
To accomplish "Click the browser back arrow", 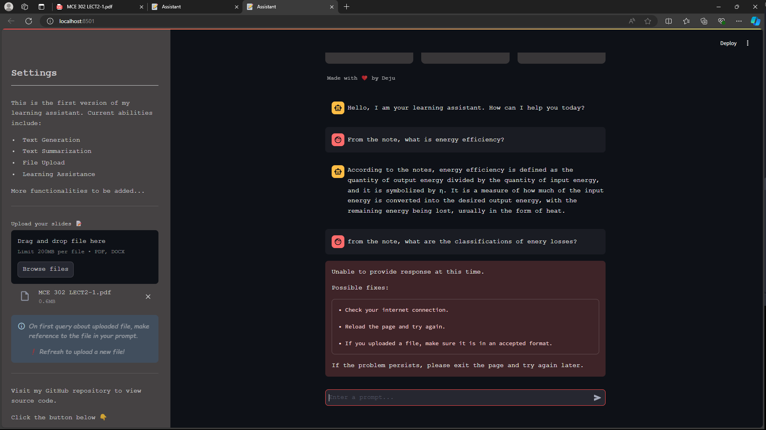I will (x=11, y=21).
